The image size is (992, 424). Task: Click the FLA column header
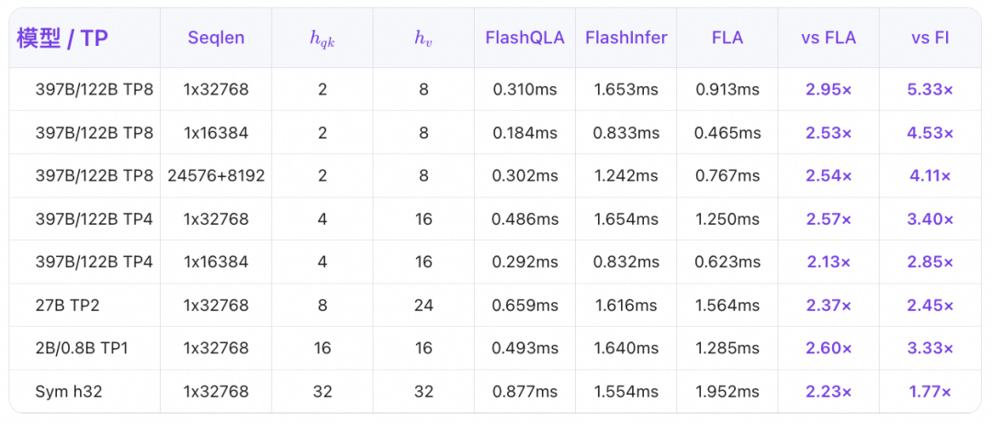727,38
